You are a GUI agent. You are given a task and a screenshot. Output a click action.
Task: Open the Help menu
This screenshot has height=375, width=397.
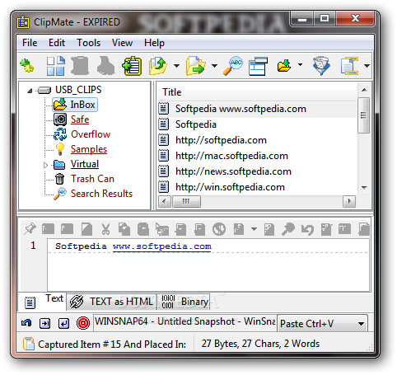(154, 43)
